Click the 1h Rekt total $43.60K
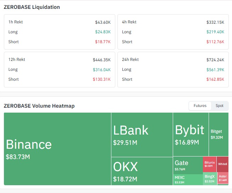This screenshot has height=193, width=232. pyautogui.click(x=103, y=22)
